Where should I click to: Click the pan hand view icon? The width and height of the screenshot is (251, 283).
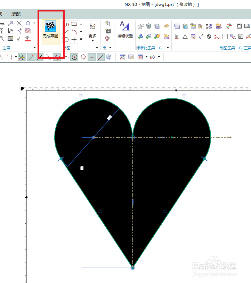pos(131,57)
